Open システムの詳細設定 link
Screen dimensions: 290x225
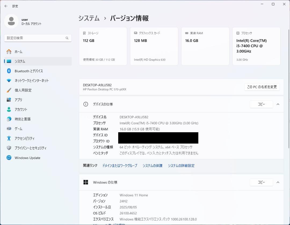(x=181, y=165)
